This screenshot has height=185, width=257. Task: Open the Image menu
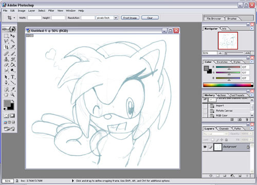(22, 11)
